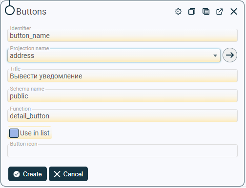This screenshot has width=246, height=188.
Task: Focus the Identifier input field
Action: 123,36
